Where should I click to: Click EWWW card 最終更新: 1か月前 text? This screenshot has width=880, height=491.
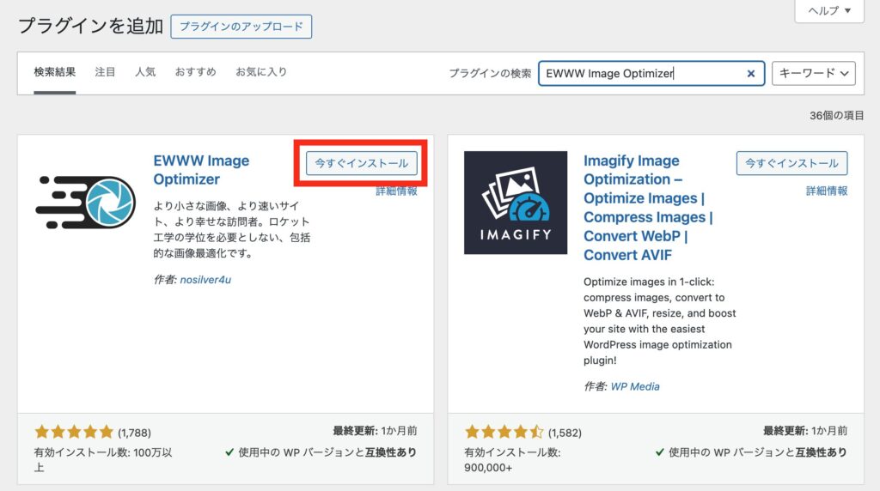375,431
